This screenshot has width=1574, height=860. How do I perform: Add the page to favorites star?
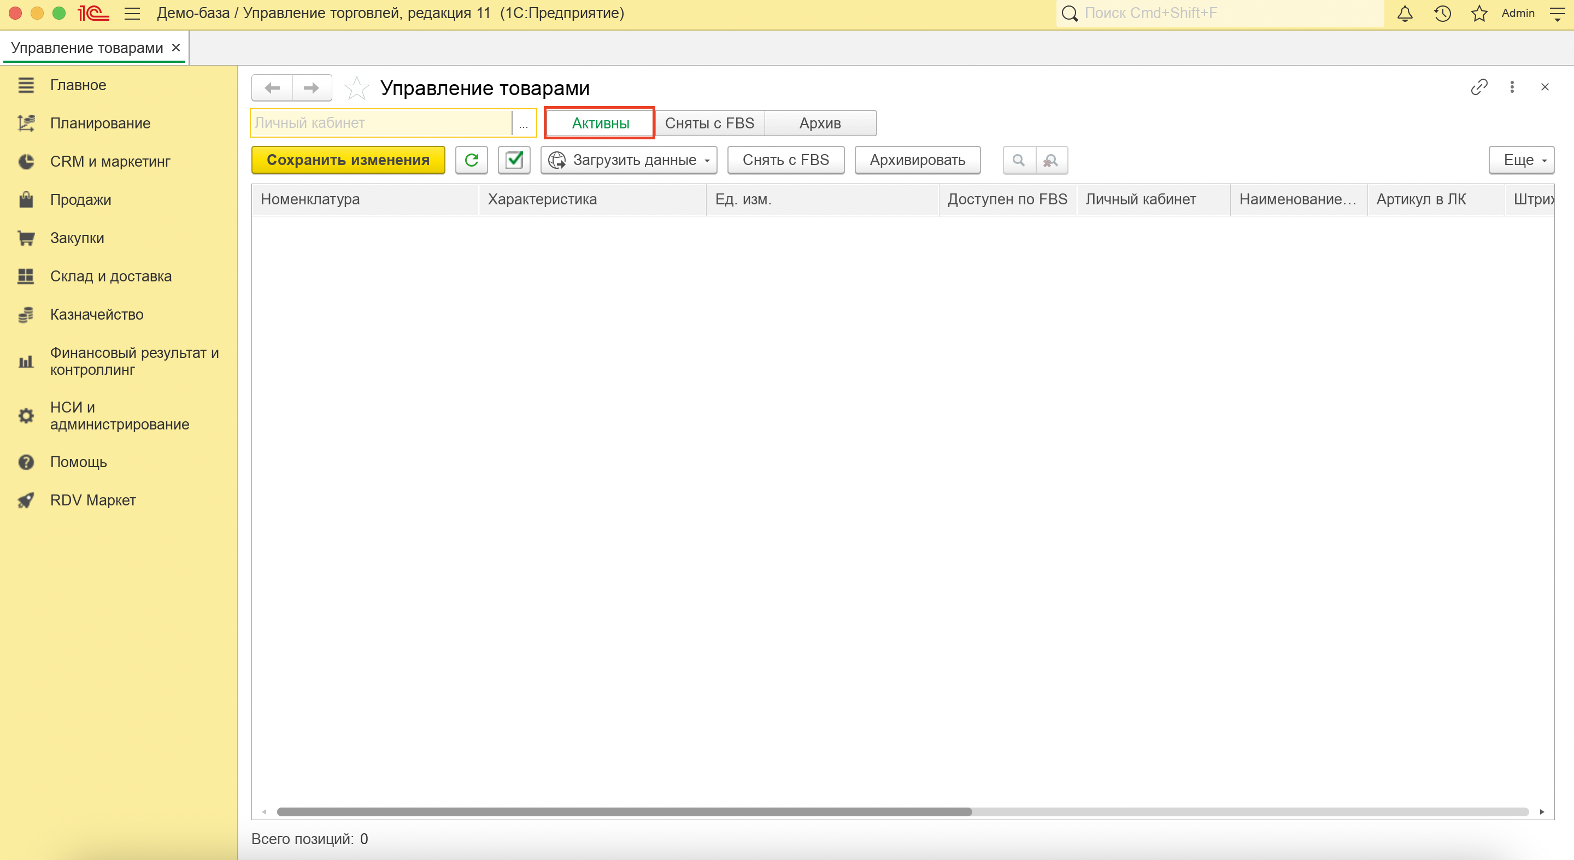click(356, 89)
